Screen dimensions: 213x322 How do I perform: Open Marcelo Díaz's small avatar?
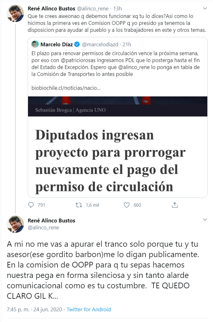coord(35,44)
